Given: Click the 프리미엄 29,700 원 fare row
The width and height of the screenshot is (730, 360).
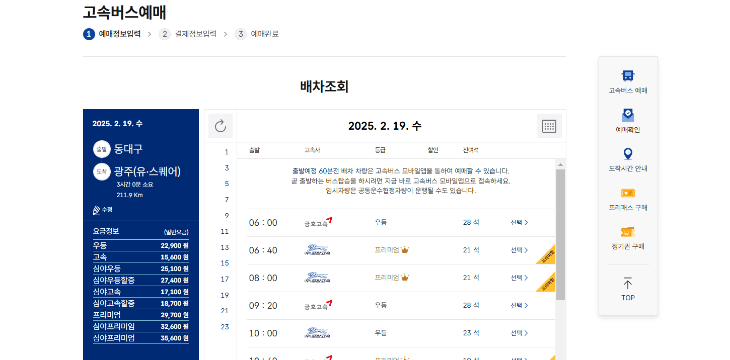Looking at the screenshot, I should point(141,315).
